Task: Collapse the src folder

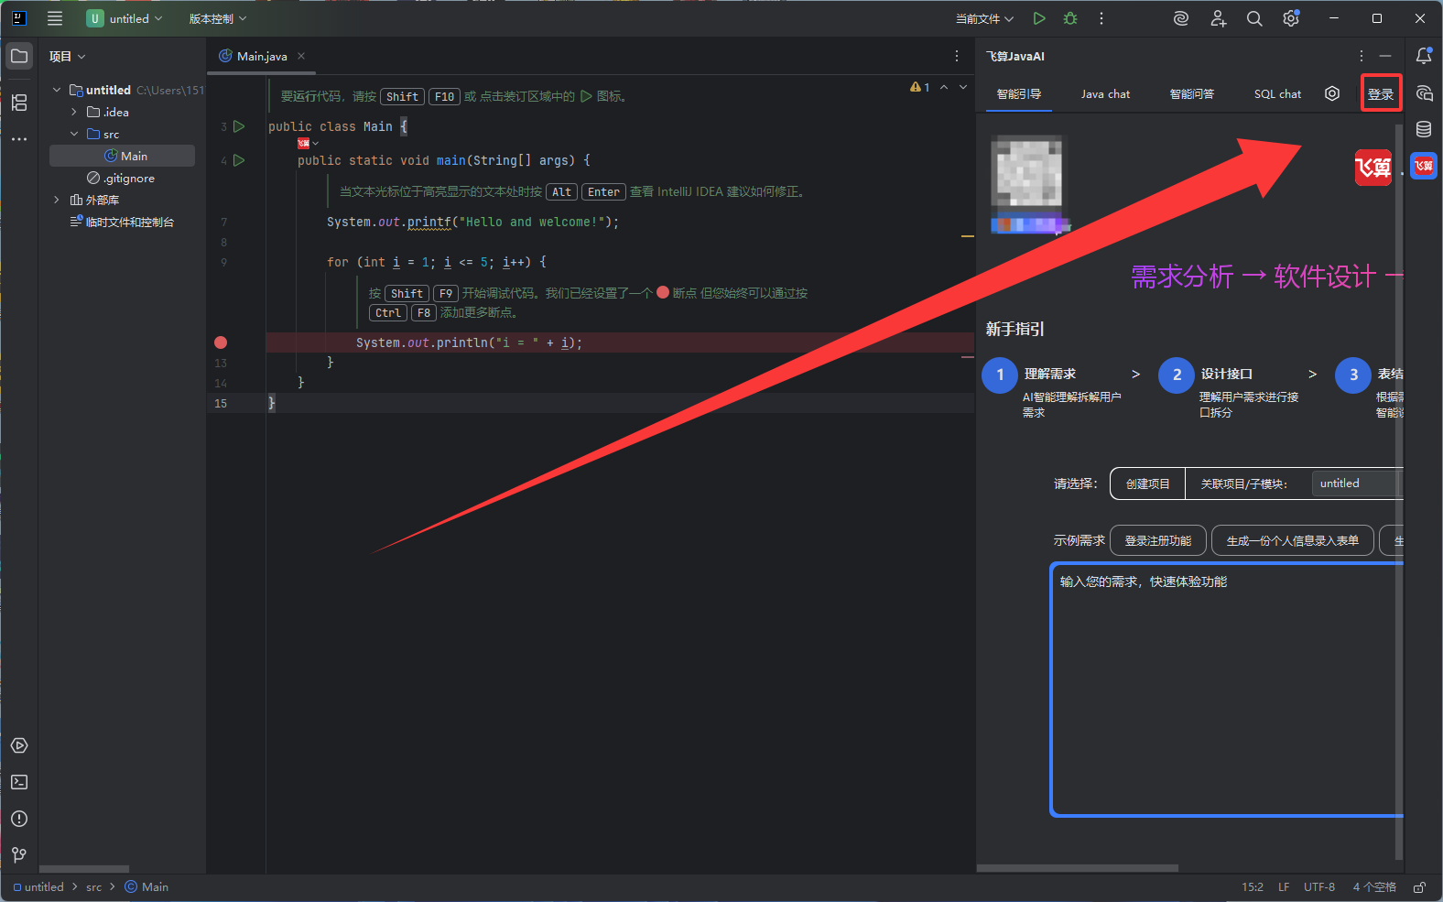Action: click(74, 134)
